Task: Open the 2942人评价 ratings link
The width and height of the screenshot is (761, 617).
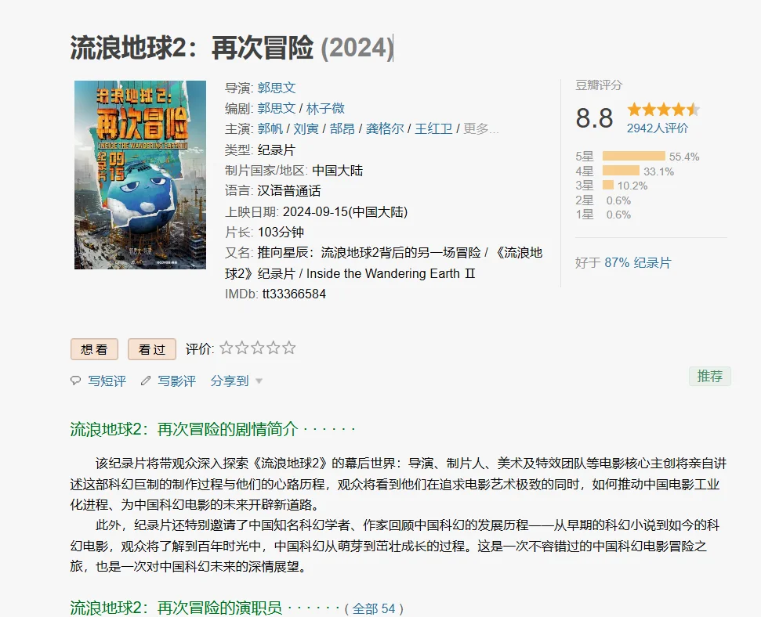Action: [x=658, y=128]
